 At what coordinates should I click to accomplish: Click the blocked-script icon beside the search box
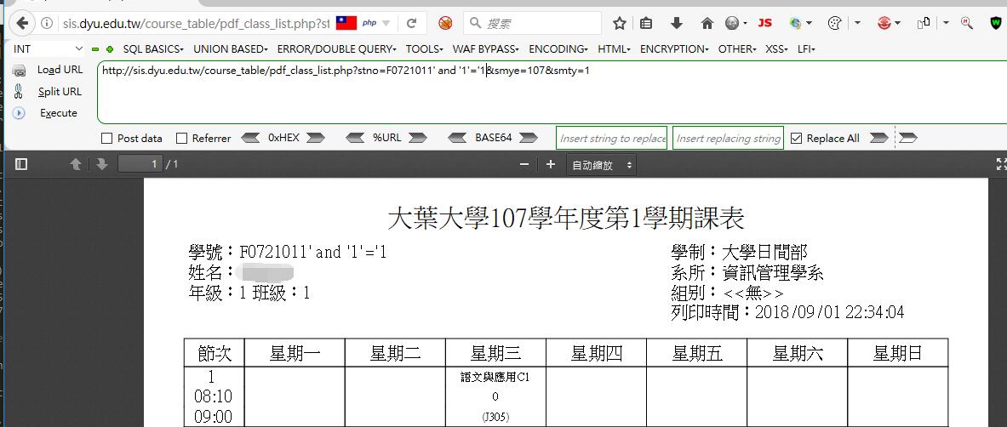pyautogui.click(x=445, y=24)
